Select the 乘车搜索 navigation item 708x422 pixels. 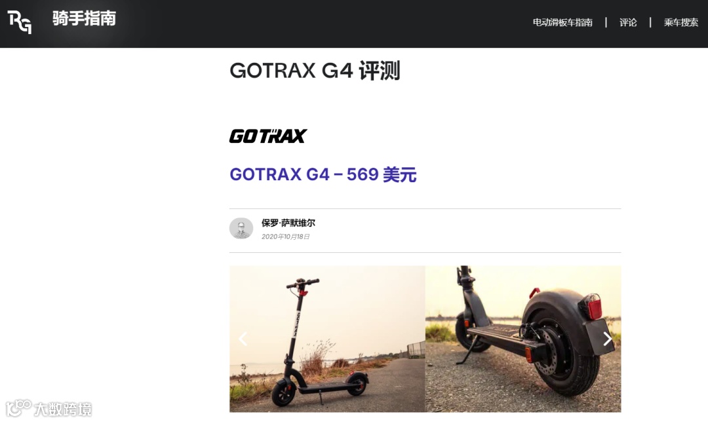point(680,22)
